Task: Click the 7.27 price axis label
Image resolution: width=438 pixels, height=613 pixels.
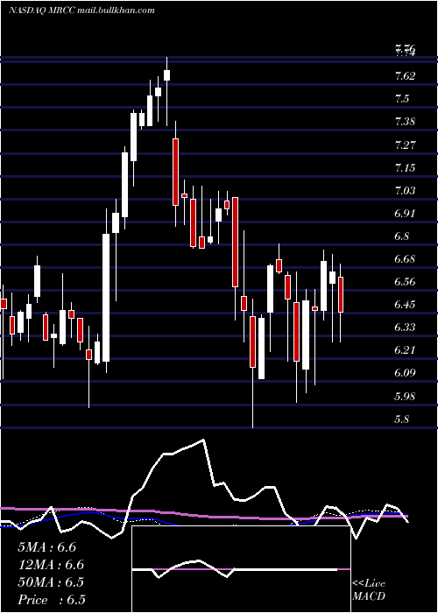Action: pos(405,145)
